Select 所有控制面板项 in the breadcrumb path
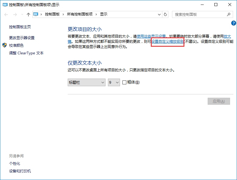The height and width of the screenshot is (180, 237). click(x=80, y=14)
